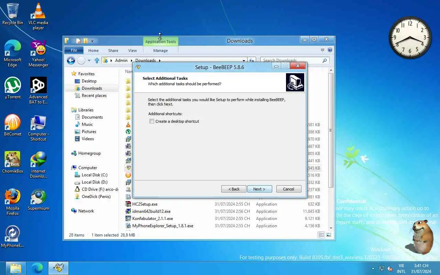Image resolution: width=440 pixels, height=275 pixels.
Task: Open Advanced BAT to EXE desktop icon
Action: coord(38,91)
